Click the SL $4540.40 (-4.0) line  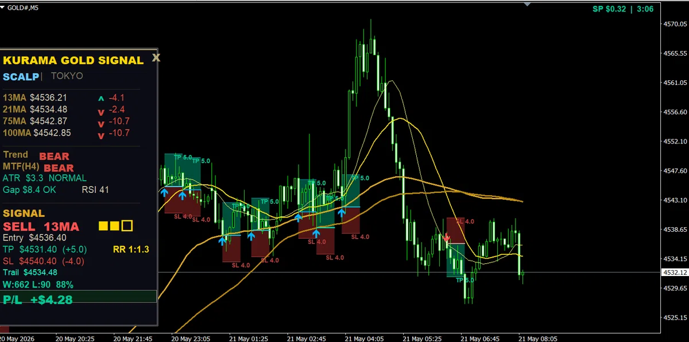pyautogui.click(x=44, y=261)
